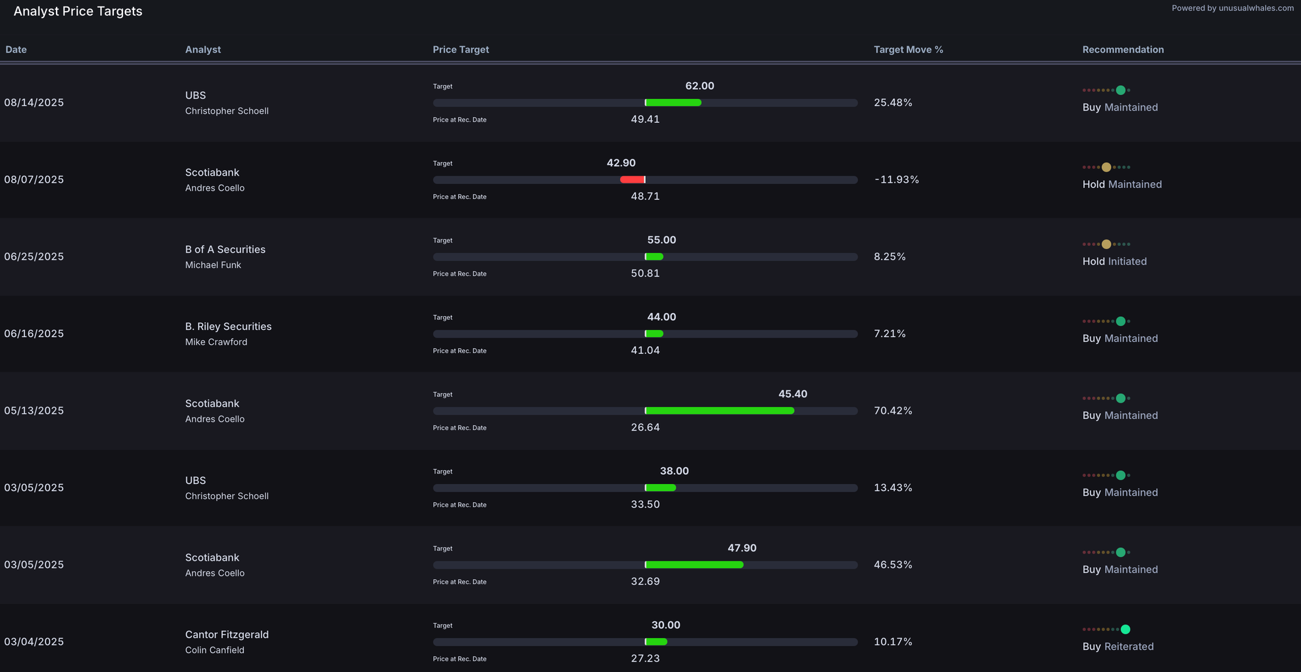Viewport: 1301px width, 672px height.
Task: Click the 45.40 Scotiabank target bar
Action: (x=719, y=410)
